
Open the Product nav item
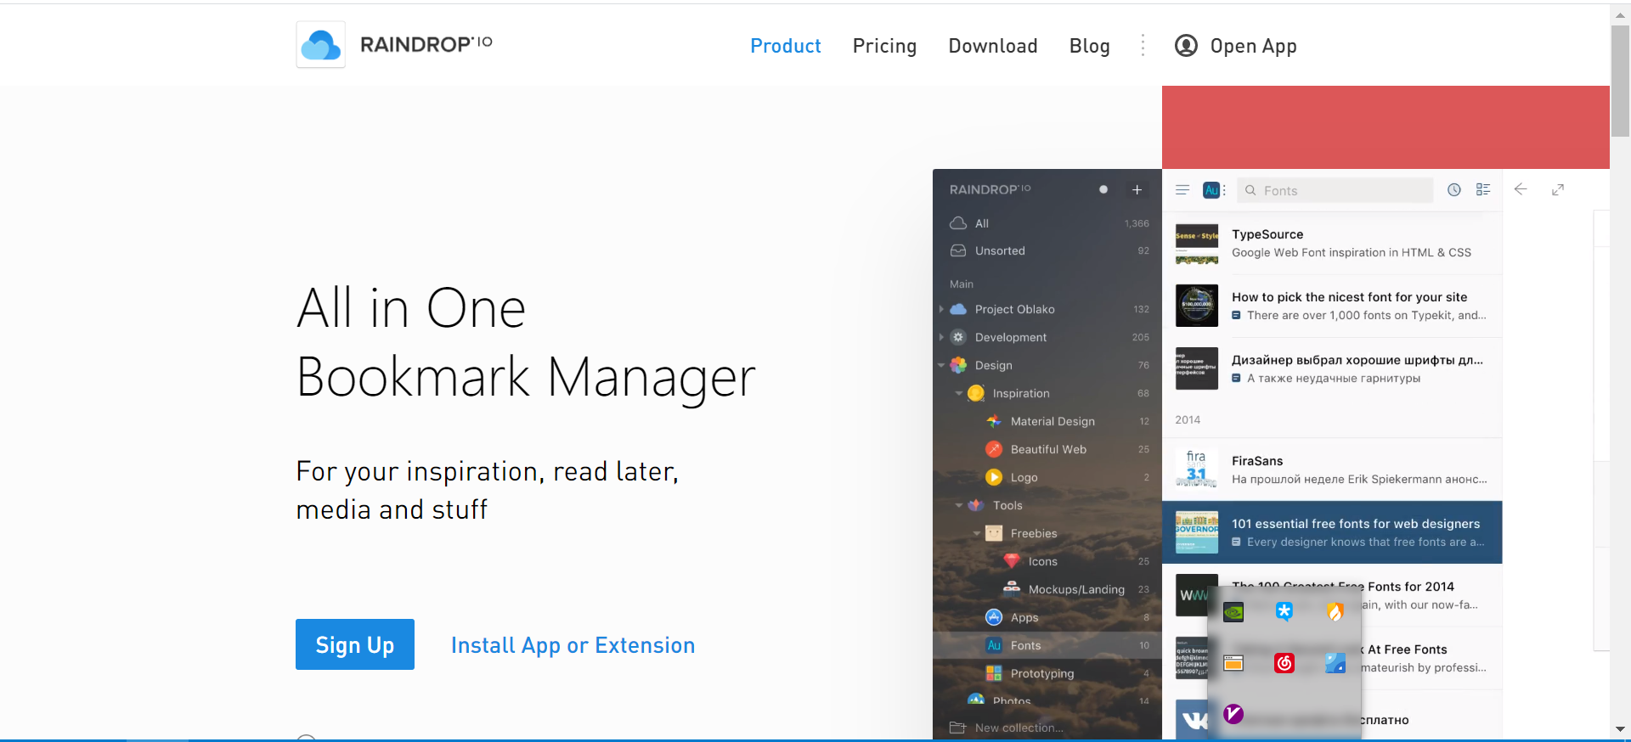tap(786, 46)
